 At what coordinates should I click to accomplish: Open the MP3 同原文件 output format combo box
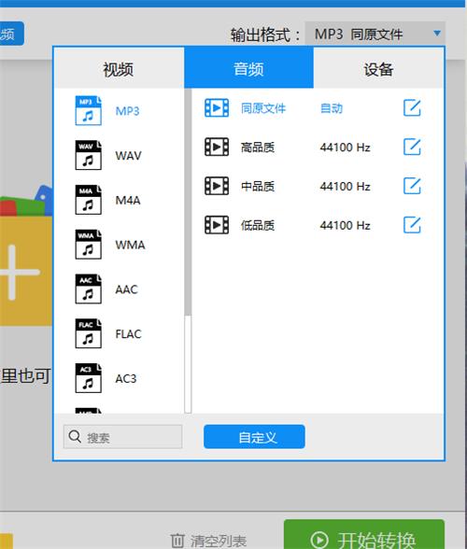[x=375, y=34]
